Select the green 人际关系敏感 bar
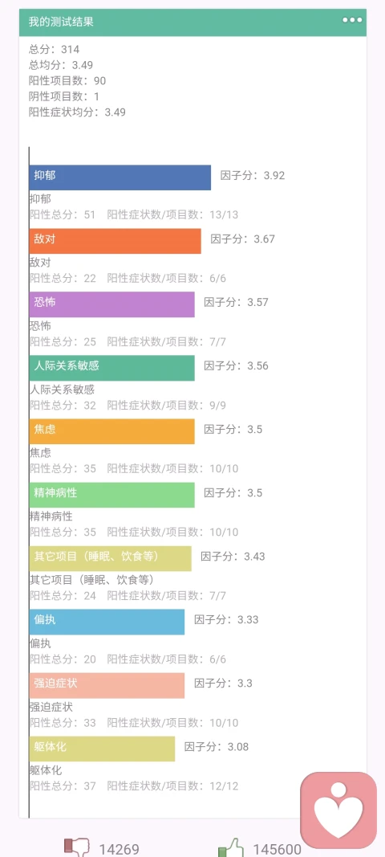 point(112,368)
